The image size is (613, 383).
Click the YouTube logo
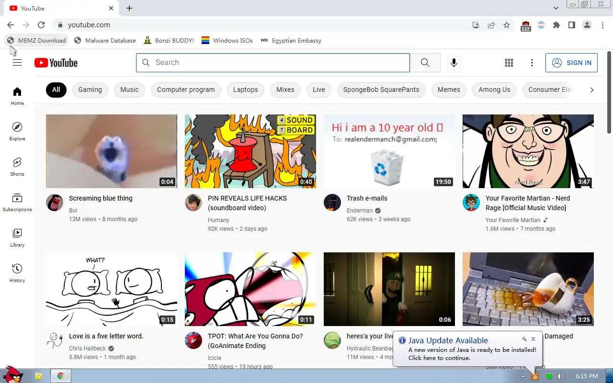pyautogui.click(x=56, y=63)
